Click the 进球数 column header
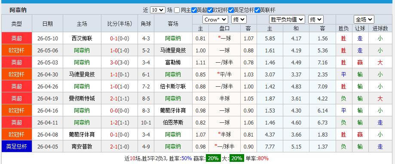The image size is (395, 164). tap(380, 28)
